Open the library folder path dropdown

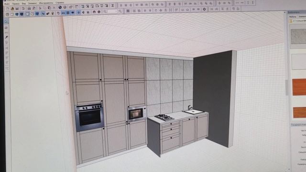pos(297,21)
